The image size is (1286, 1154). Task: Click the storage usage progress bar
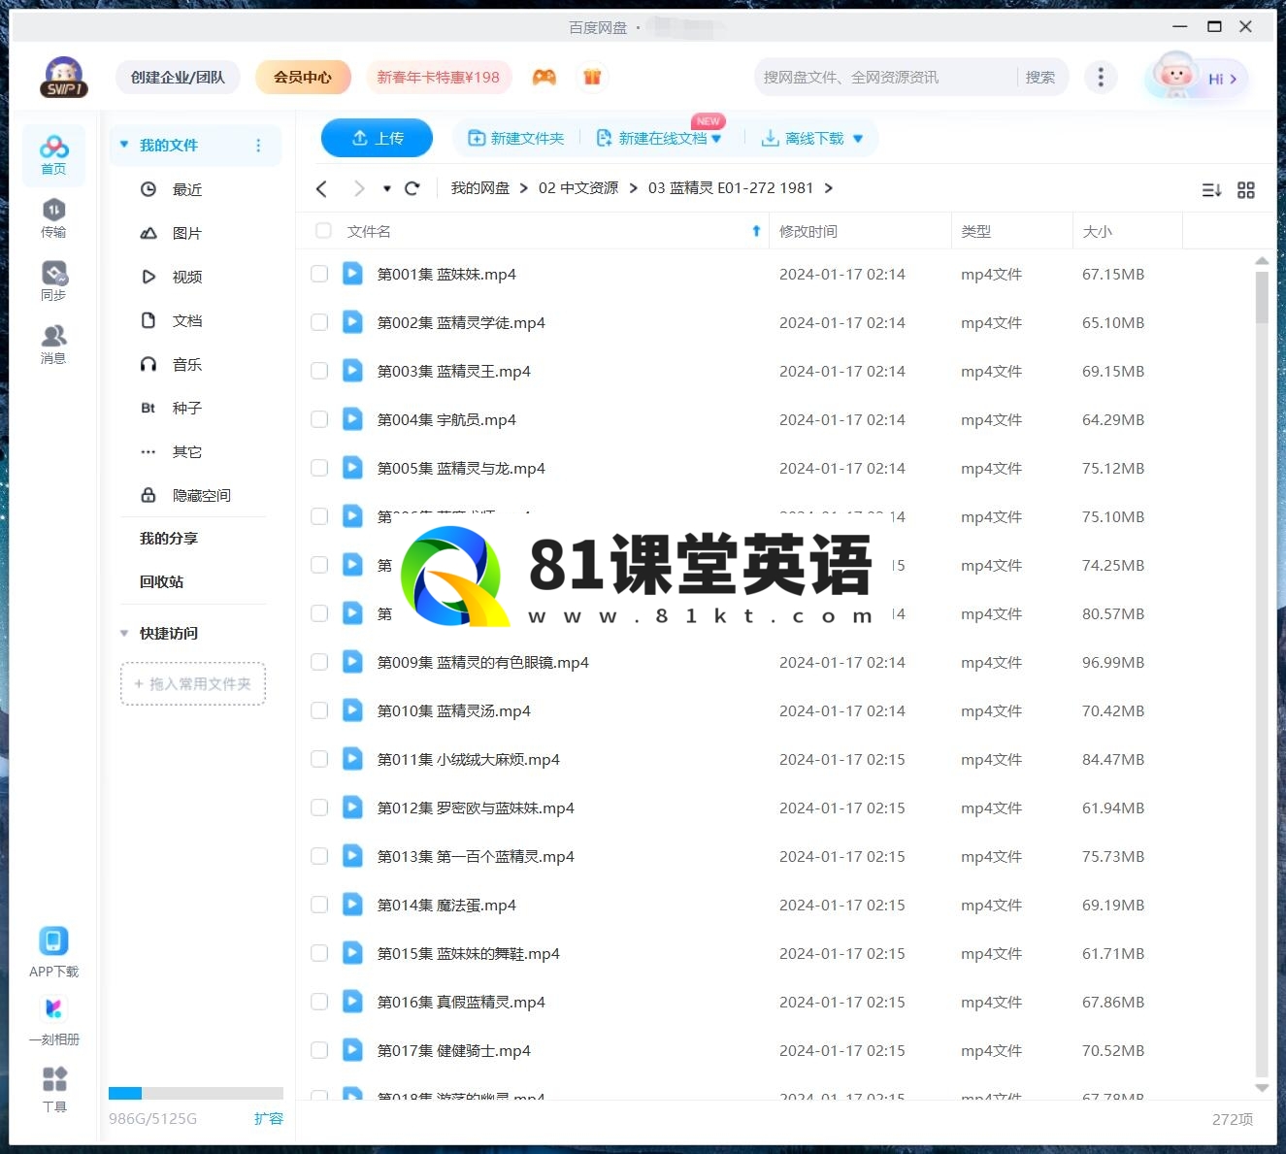tap(196, 1093)
